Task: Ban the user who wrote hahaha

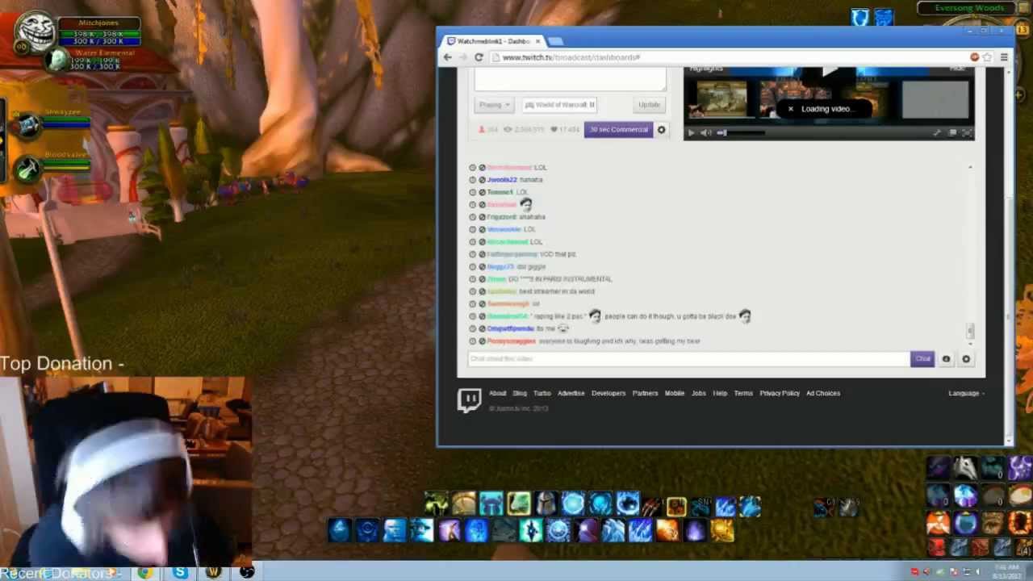Action: [482, 180]
